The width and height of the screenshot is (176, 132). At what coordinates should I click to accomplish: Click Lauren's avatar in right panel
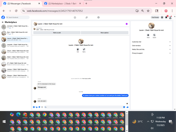pos(151,26)
